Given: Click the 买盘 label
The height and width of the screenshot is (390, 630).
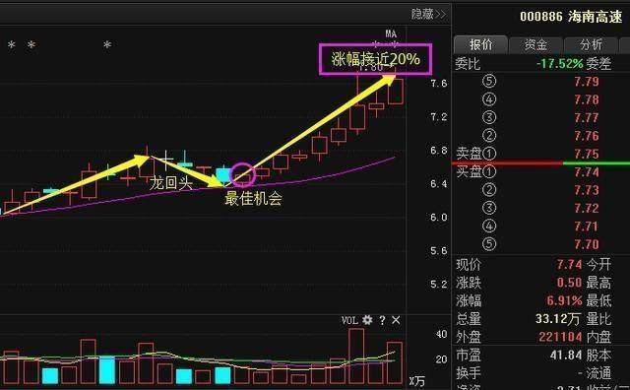Looking at the screenshot, I should (x=469, y=172).
